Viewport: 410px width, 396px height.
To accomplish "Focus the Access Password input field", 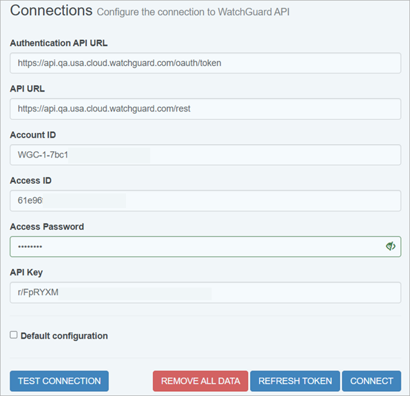I will point(193,247).
